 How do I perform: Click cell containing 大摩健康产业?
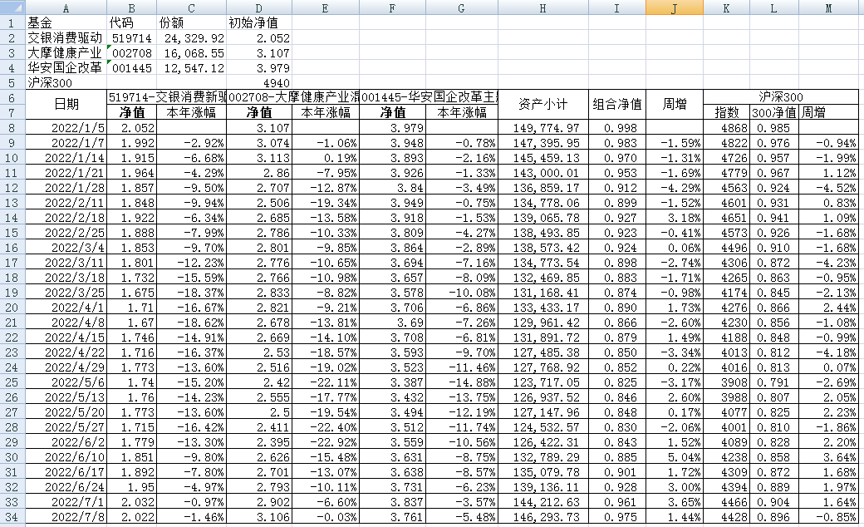[x=66, y=53]
